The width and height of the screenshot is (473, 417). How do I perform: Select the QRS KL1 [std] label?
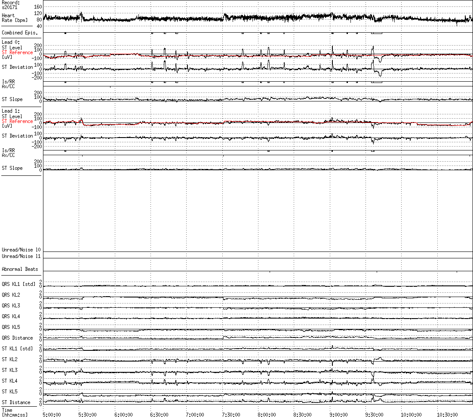(x=18, y=284)
